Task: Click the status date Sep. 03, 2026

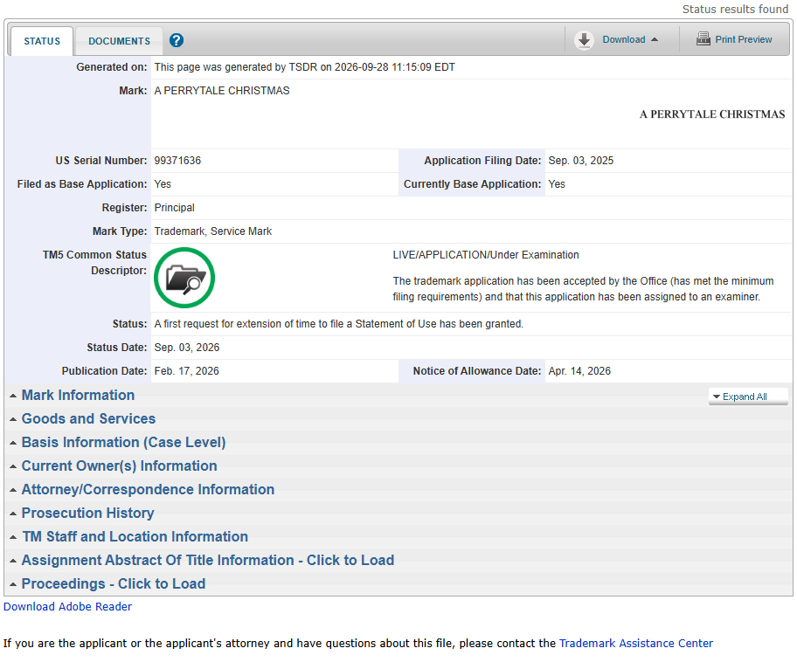Action: [x=186, y=348]
